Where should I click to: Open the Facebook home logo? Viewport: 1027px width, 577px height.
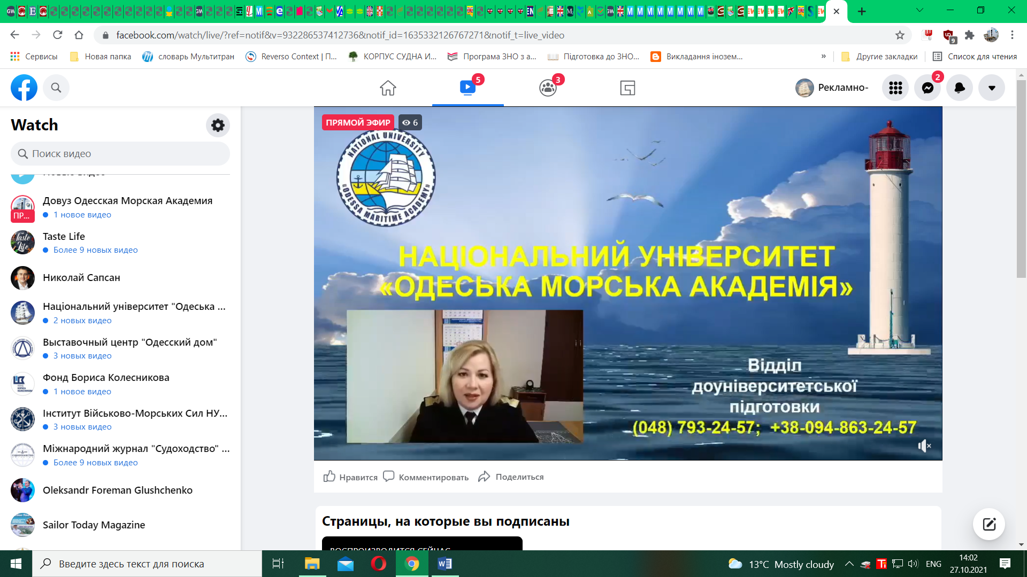24,88
